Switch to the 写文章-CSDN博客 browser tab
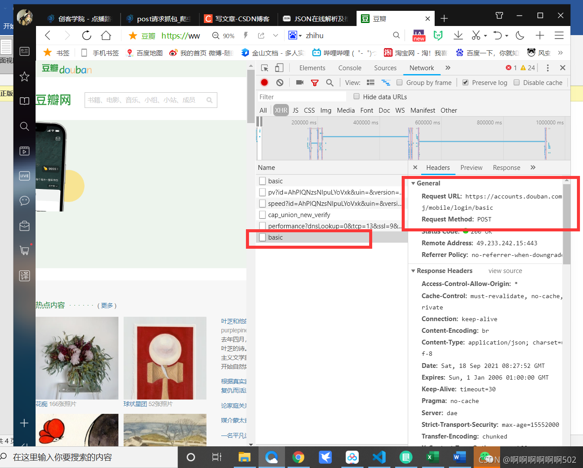 click(x=237, y=19)
